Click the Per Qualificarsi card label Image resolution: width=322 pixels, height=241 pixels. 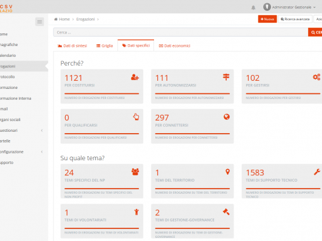[81, 125]
